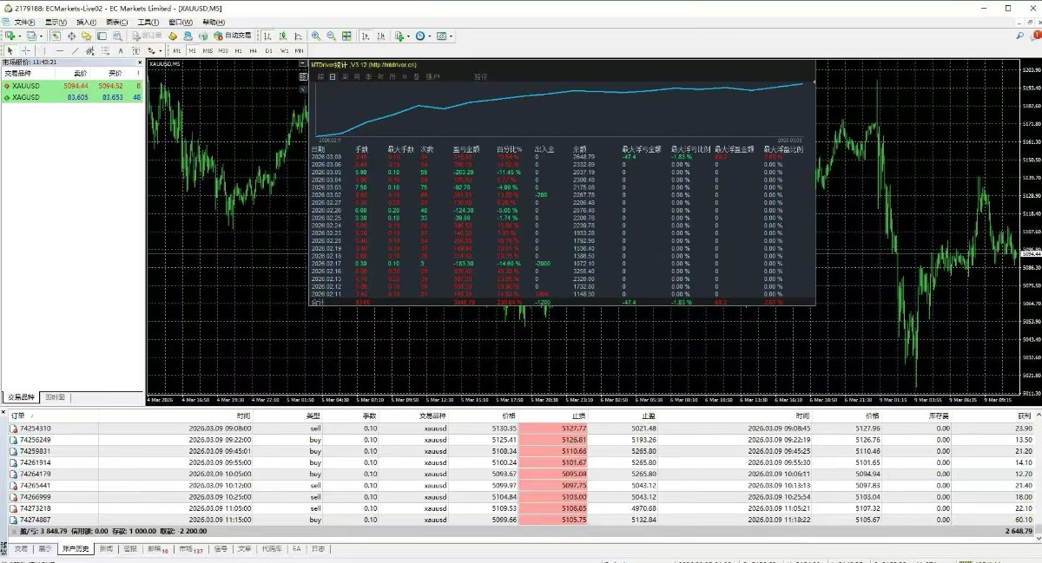Viewport: 1042px width, 563px height.
Task: Switch chart timeframe to M15
Action: pyautogui.click(x=208, y=51)
